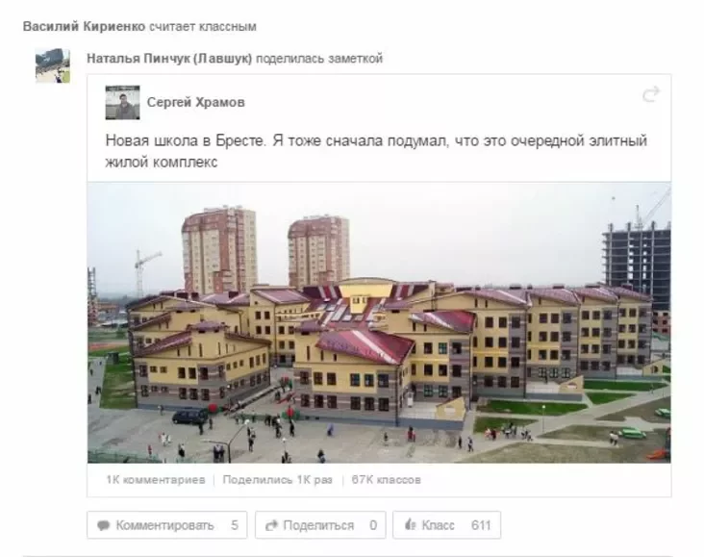This screenshot has width=704, height=557.
Task: Open the Василий Кириенко profile link
Action: click(x=84, y=27)
